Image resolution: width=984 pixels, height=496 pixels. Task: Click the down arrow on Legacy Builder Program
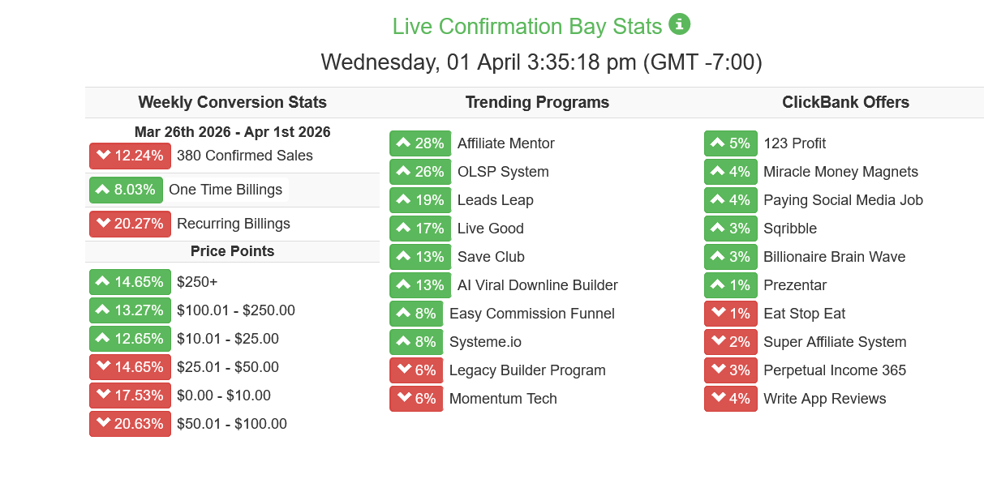(x=404, y=370)
